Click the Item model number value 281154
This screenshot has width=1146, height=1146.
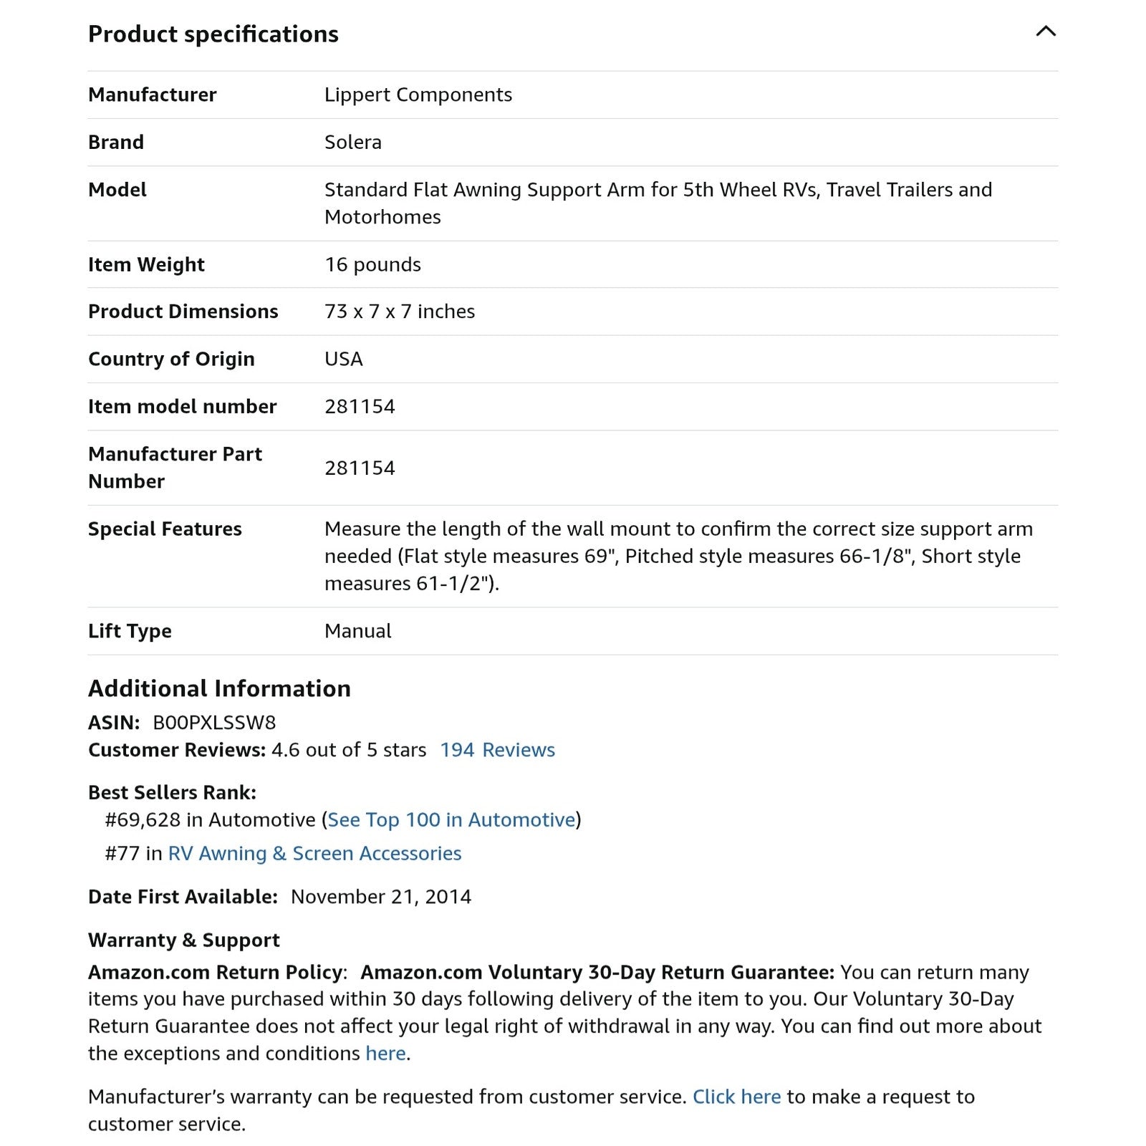click(x=360, y=406)
